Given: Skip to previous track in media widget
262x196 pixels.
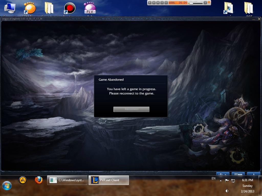Looking at the screenshot, I should coord(162,3).
